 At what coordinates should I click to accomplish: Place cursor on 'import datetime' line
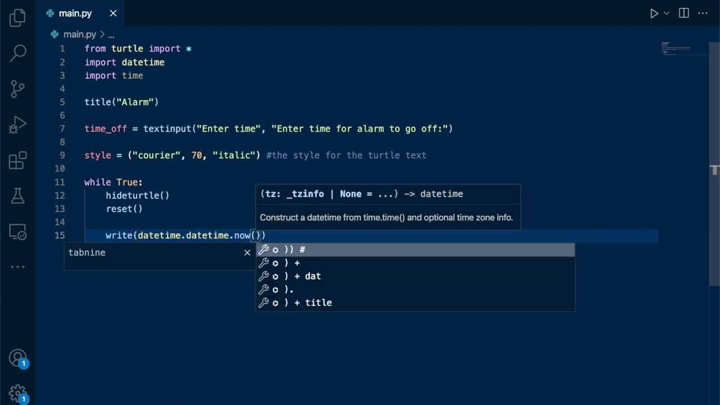click(124, 62)
